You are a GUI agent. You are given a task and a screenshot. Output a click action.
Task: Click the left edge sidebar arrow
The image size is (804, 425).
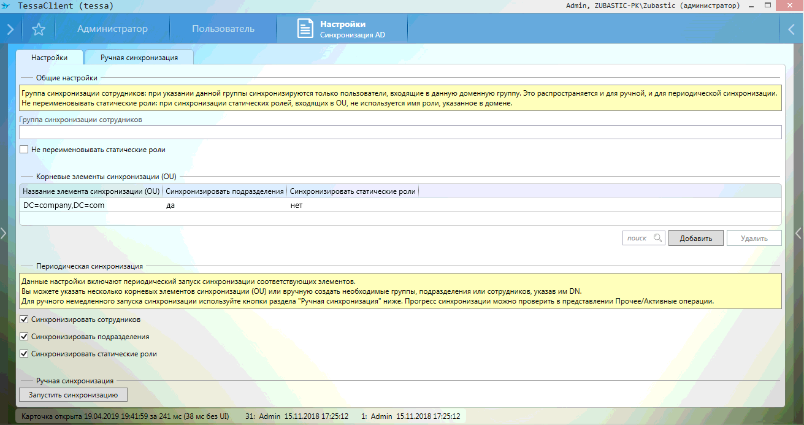click(4, 233)
